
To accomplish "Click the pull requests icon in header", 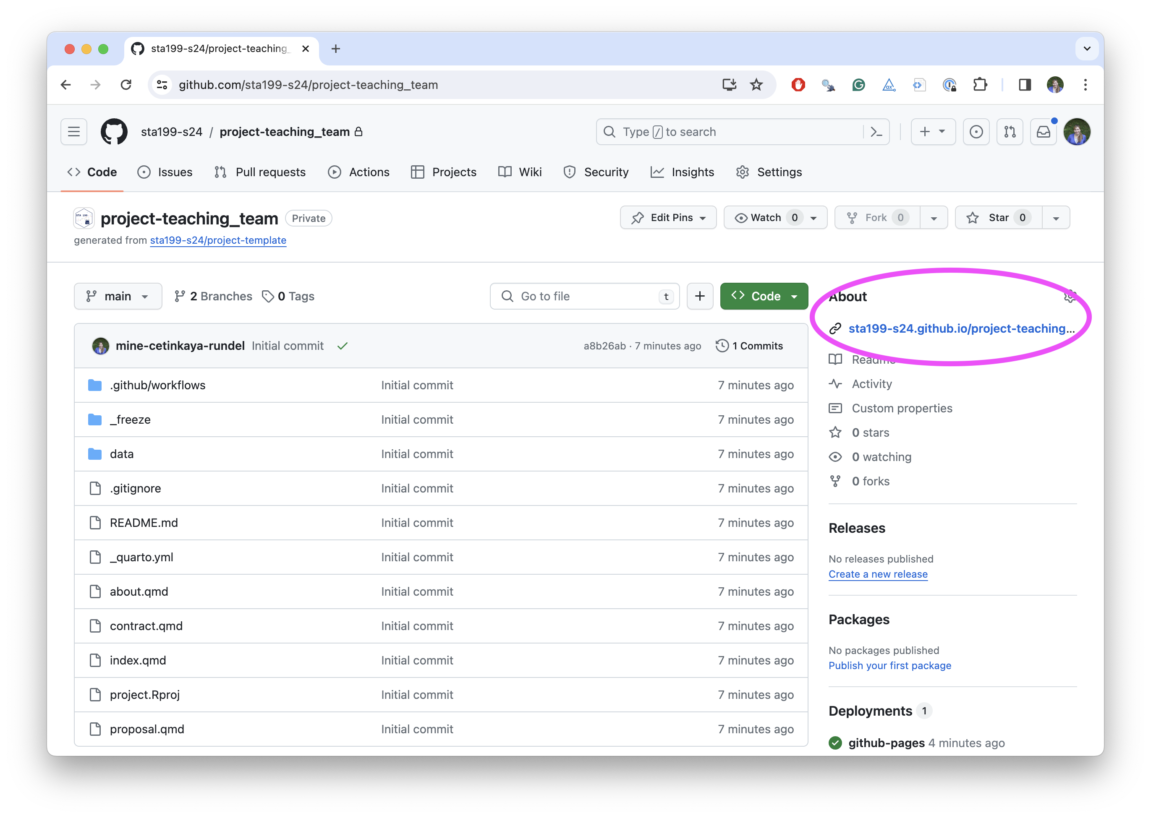I will [1010, 132].
